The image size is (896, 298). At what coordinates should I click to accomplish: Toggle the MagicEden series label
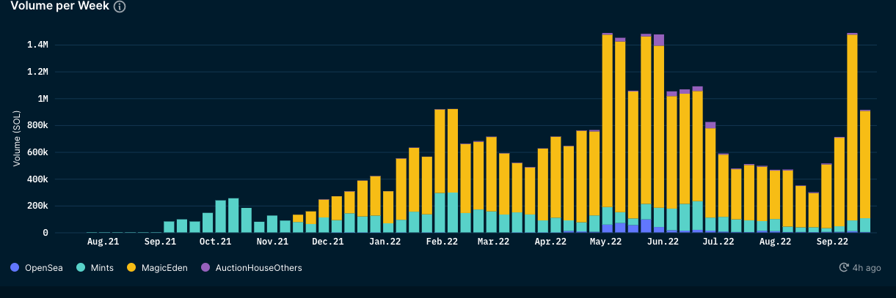(159, 268)
